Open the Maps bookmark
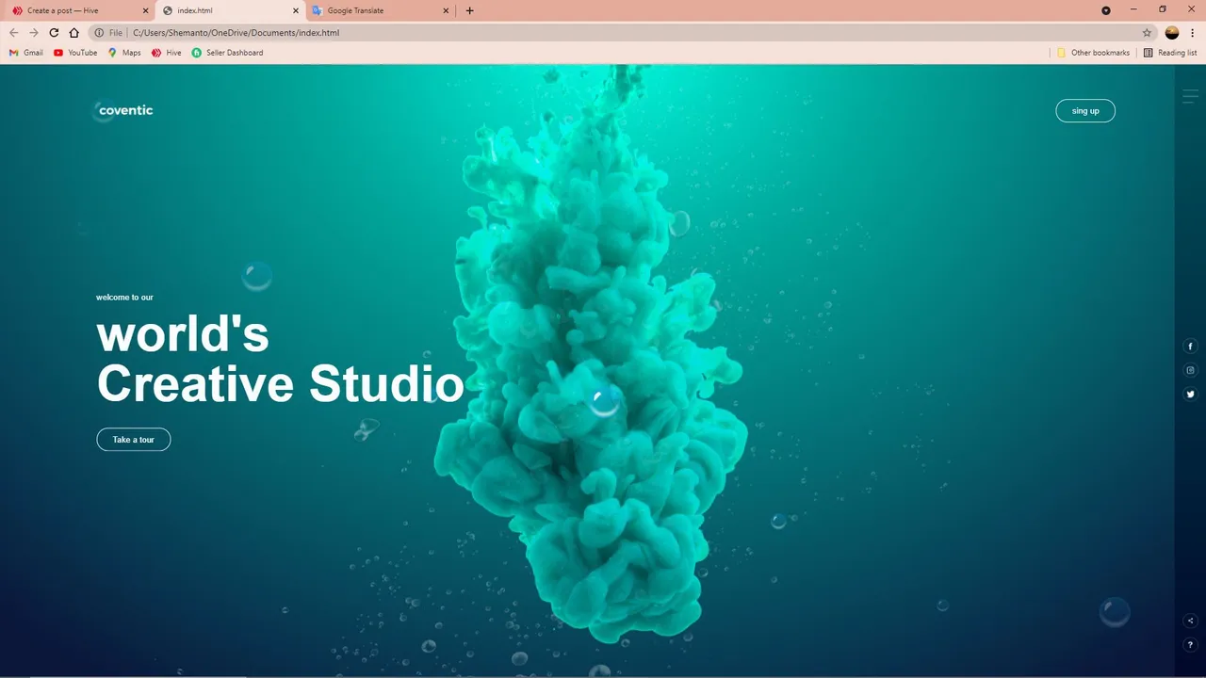 (x=124, y=53)
